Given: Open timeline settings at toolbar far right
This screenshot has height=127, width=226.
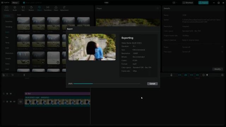Looking at the screenshot, I should [x=222, y=75].
